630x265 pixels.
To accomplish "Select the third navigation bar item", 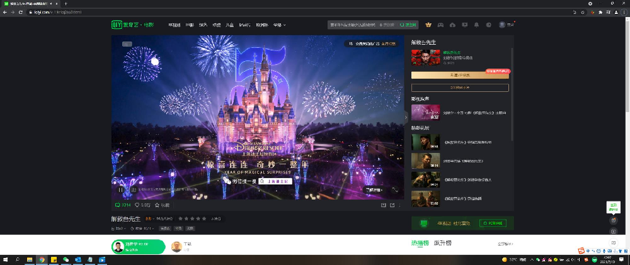I will [203, 25].
